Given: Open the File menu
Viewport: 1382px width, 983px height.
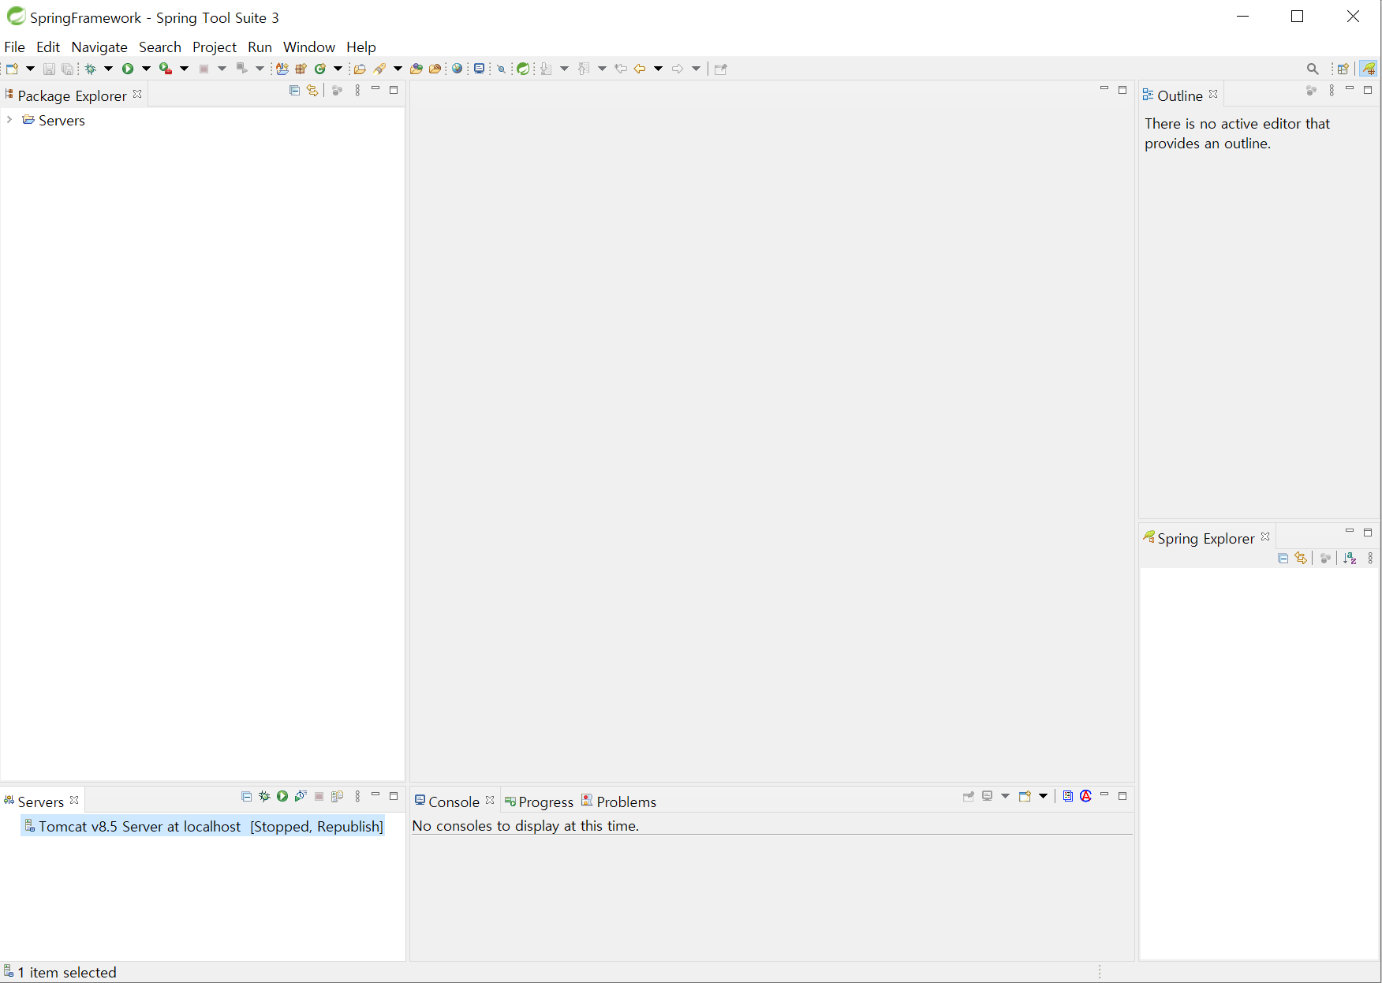Looking at the screenshot, I should click(x=15, y=47).
